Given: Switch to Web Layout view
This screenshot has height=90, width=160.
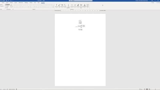Looking at the screenshot, I should [149, 89].
